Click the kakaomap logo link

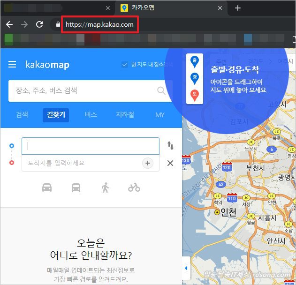click(47, 65)
